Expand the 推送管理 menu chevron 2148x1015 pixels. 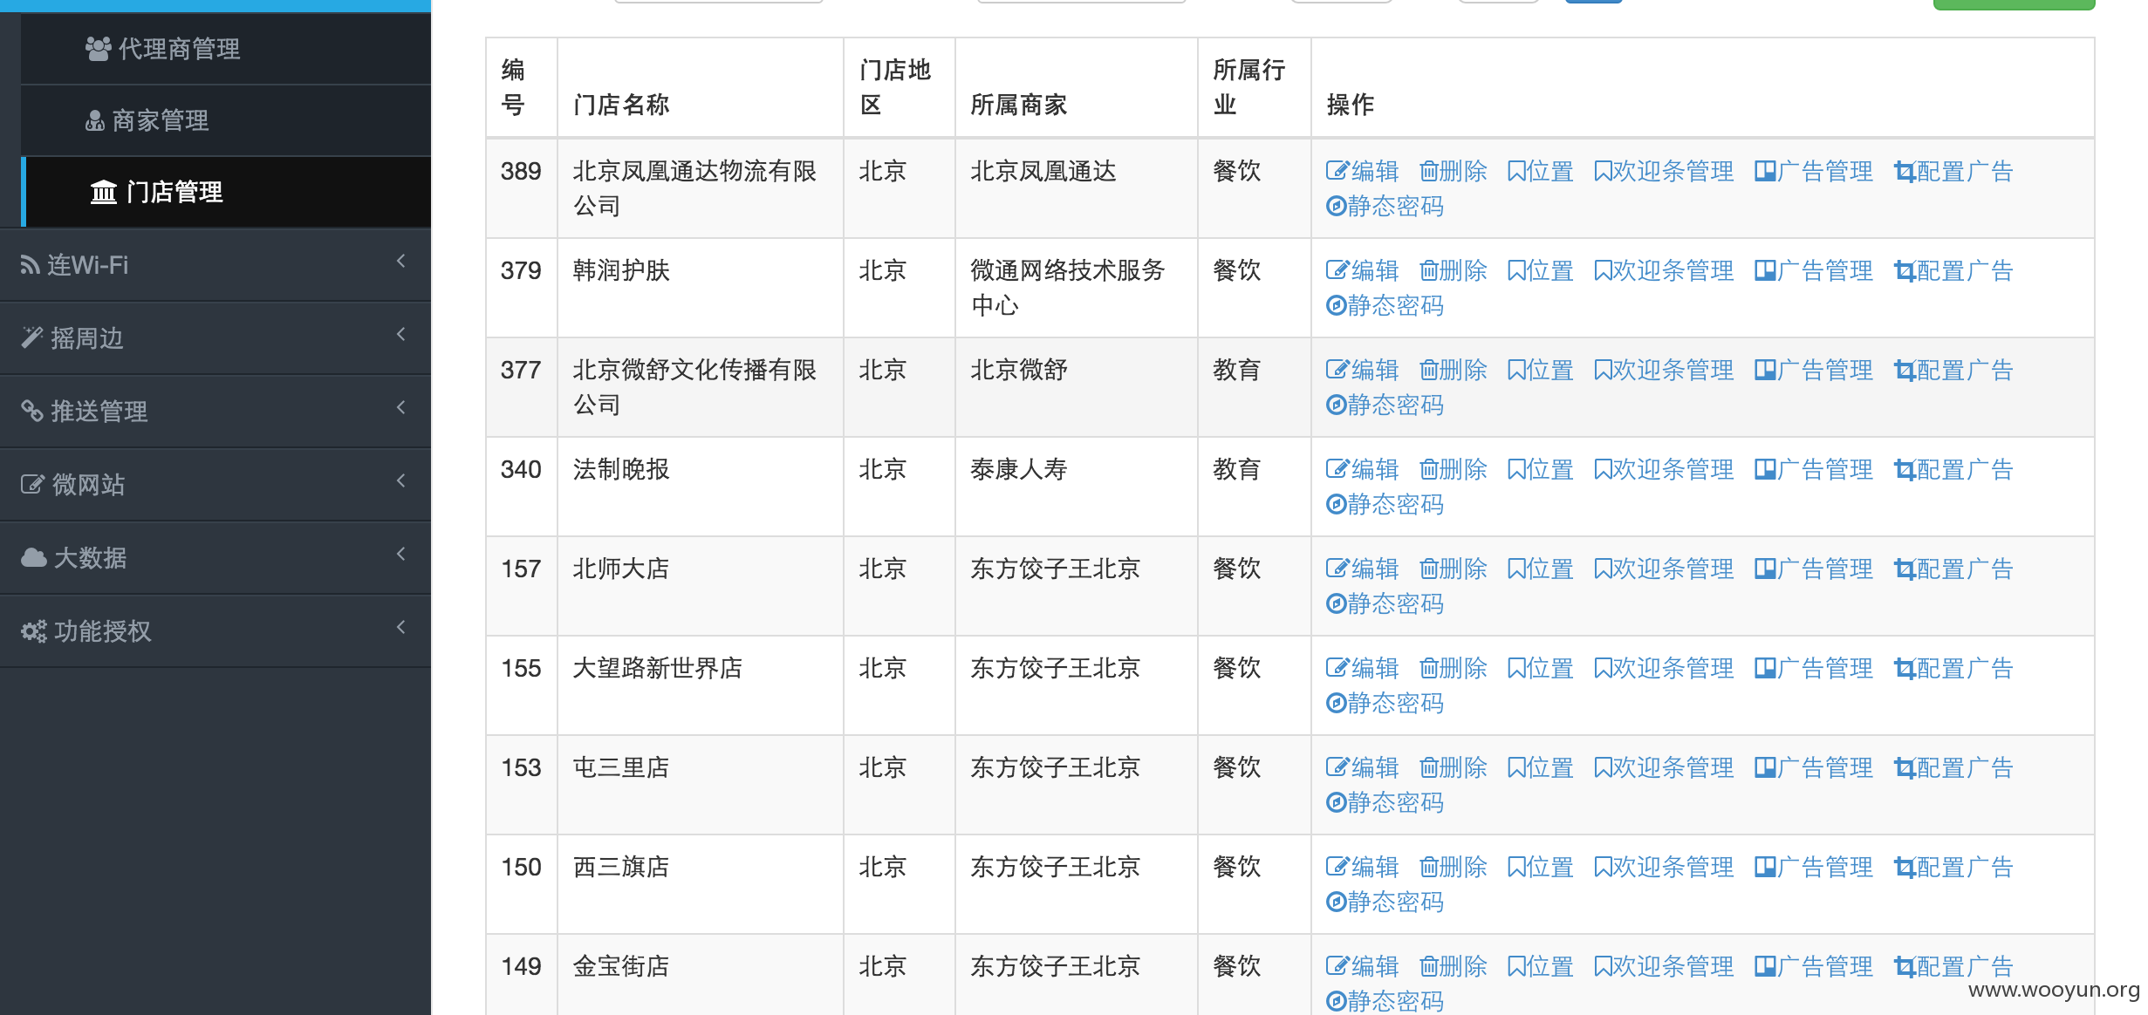click(x=401, y=407)
